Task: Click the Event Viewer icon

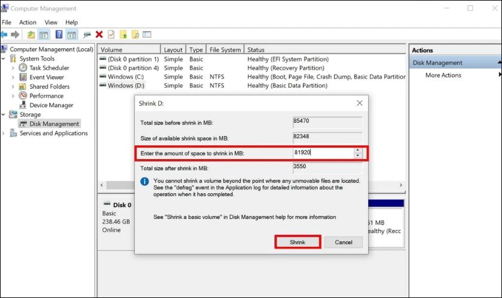Action: 23,77
